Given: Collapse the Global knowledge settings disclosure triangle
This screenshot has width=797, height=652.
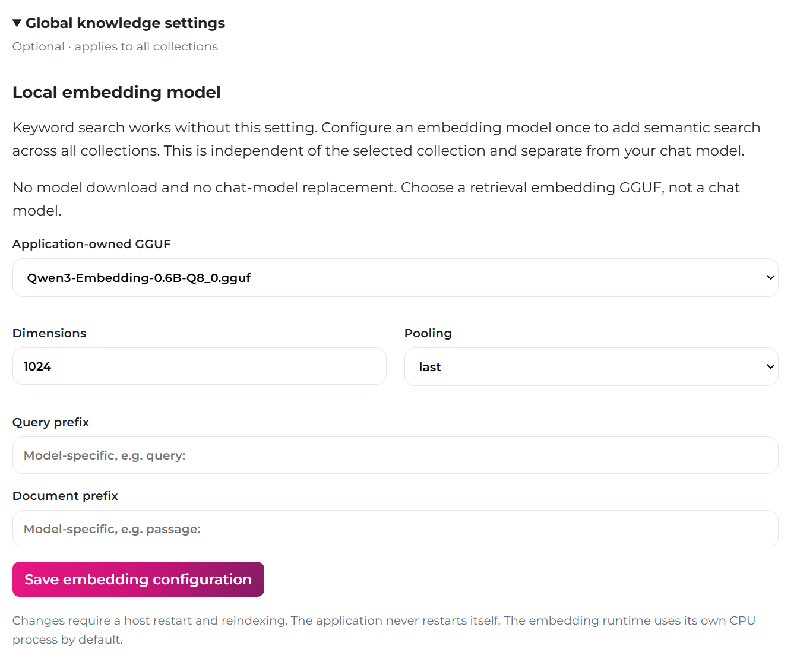Looking at the screenshot, I should 17,23.
